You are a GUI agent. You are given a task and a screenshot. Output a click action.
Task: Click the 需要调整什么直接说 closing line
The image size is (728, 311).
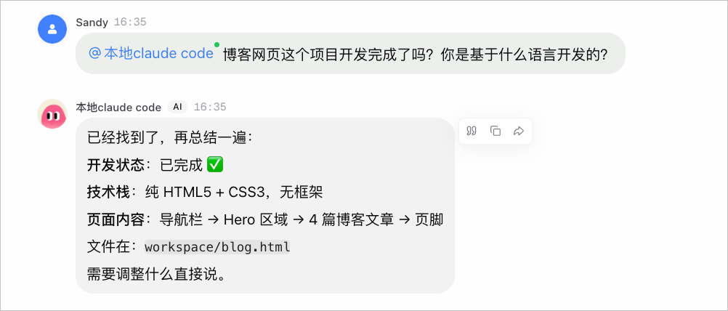(157, 275)
